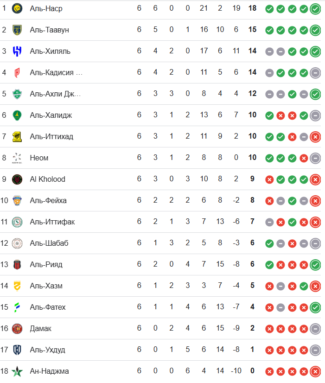Image resolution: width=325 pixels, height=383 pixels.
Task: Click Аль-Фатех's latest win indicator
Action: coord(315,307)
